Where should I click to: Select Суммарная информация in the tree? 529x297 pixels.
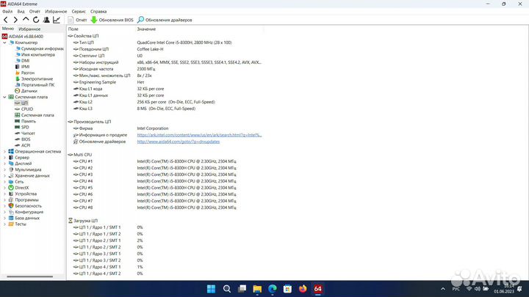pos(39,48)
